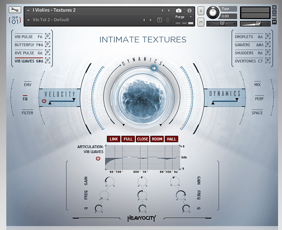Click the P purge icon next to VIB PULSE

click(x=48, y=36)
